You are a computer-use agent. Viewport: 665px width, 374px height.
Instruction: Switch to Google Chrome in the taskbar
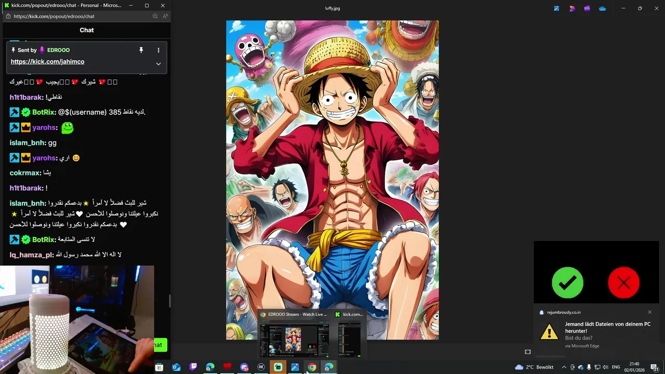tap(312, 367)
